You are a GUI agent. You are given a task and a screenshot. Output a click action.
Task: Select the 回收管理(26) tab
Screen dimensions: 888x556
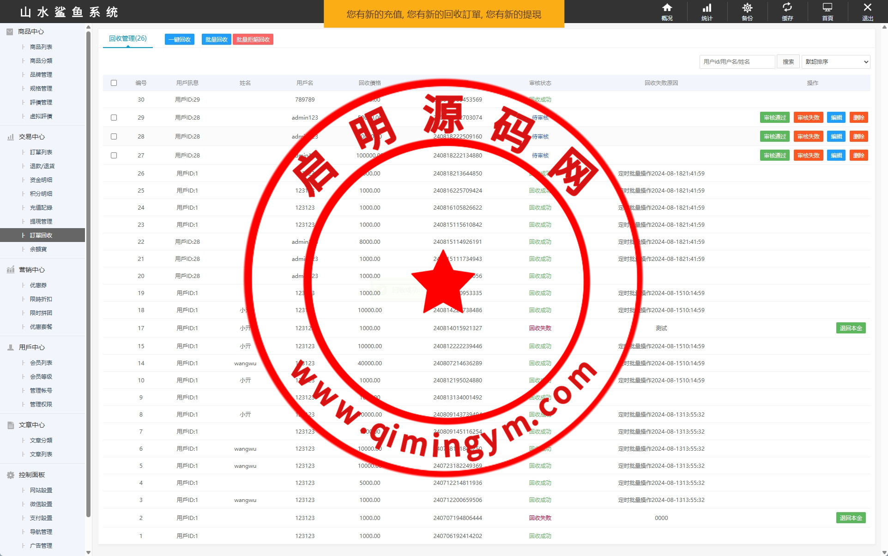coord(128,39)
